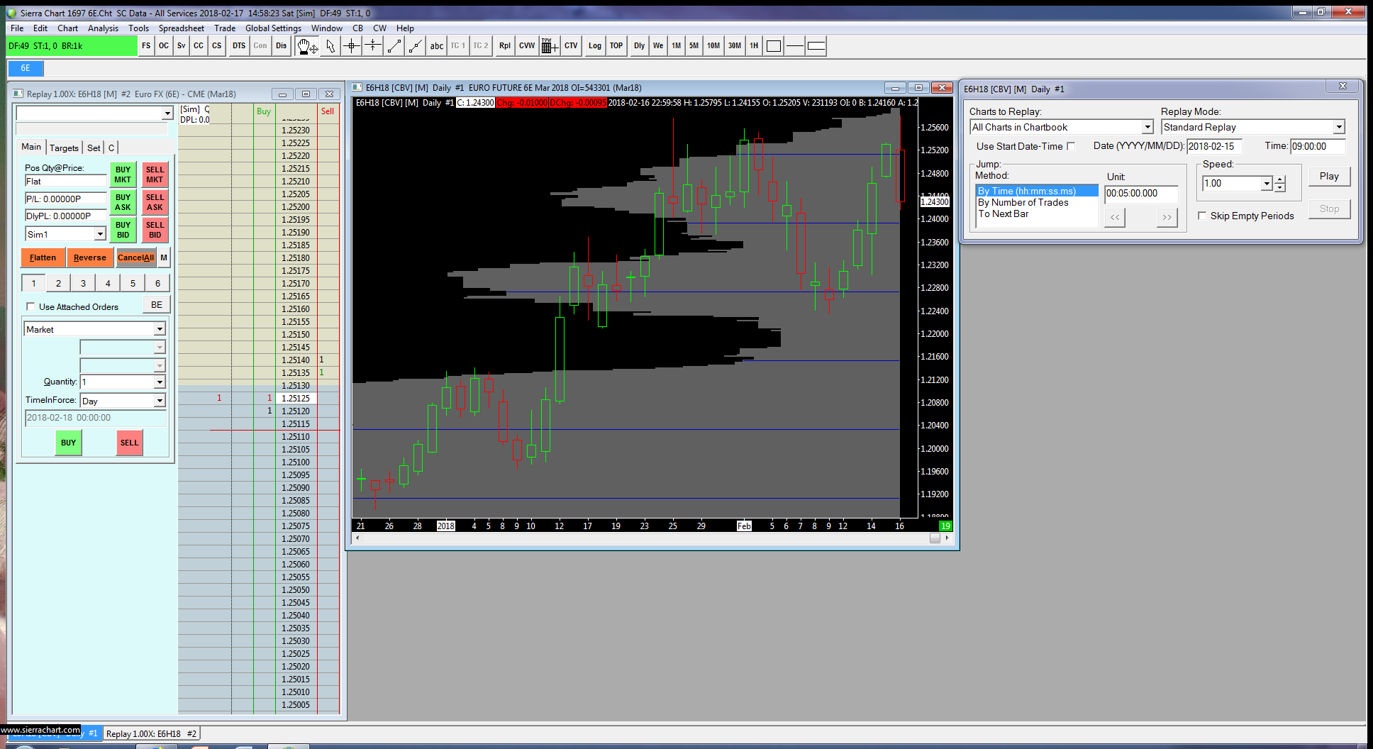Click the Play replay button
The width and height of the screenshot is (1373, 749).
click(x=1329, y=176)
